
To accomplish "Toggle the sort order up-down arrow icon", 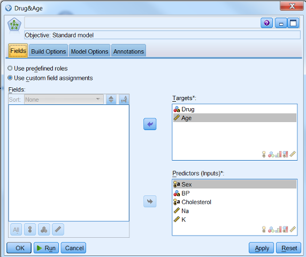I will [111, 100].
